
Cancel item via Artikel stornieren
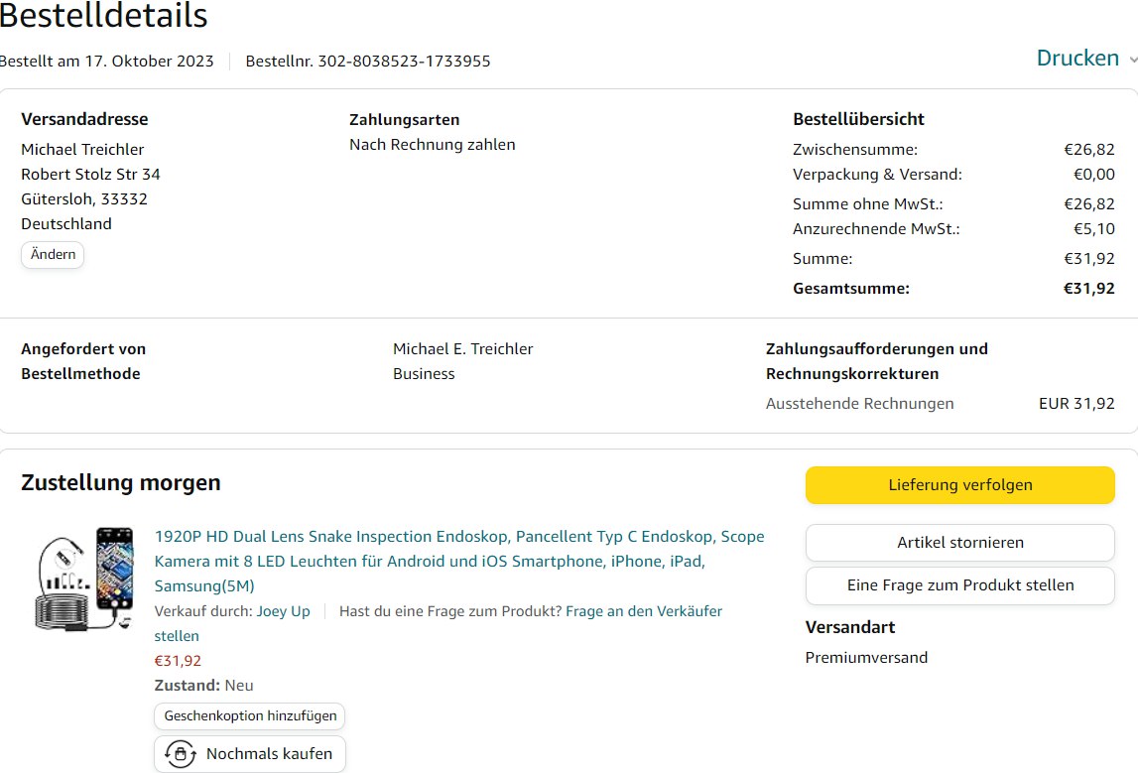pos(959,543)
